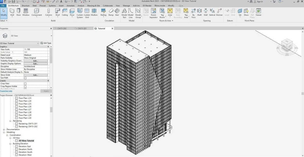Open the Properties help link
Screen dimensions: 304x157
coord(6,91)
